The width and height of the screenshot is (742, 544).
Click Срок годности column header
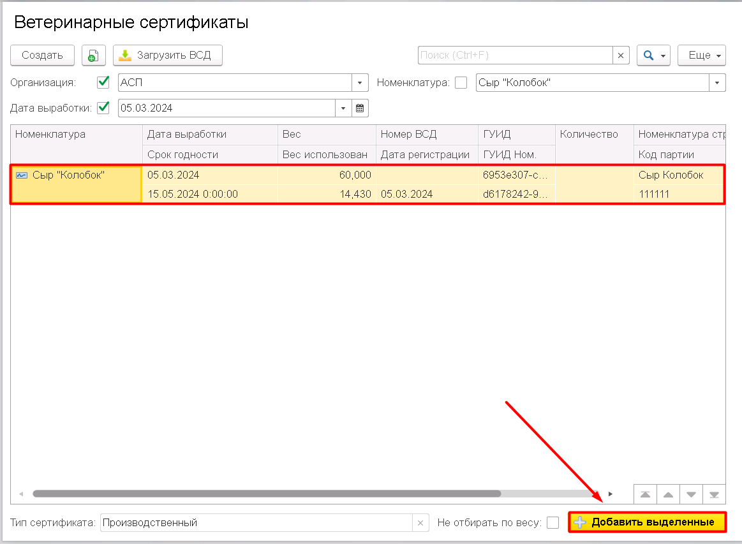(210, 155)
